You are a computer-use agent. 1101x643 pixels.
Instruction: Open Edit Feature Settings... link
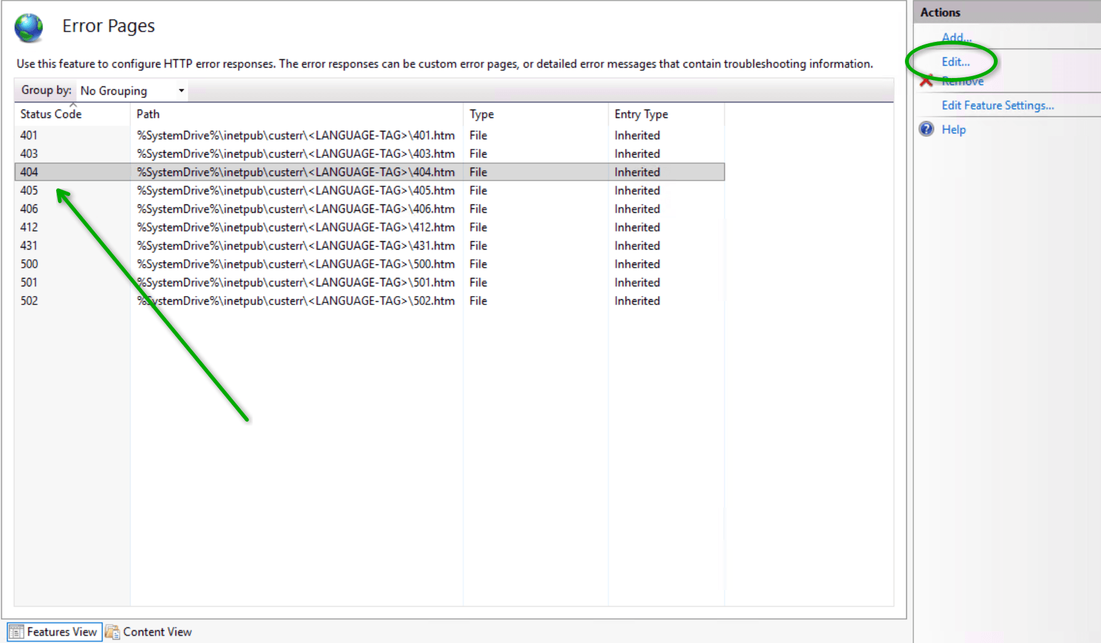[998, 105]
